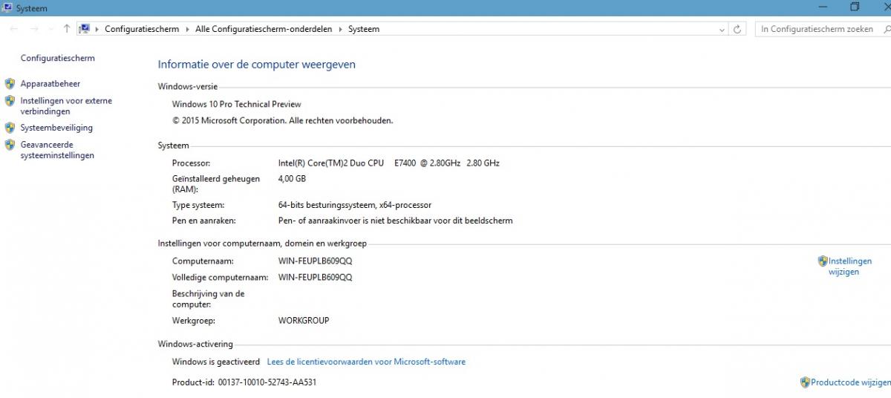This screenshot has height=398, width=891.
Task: Click the search magnifier icon
Action: tap(887, 29)
